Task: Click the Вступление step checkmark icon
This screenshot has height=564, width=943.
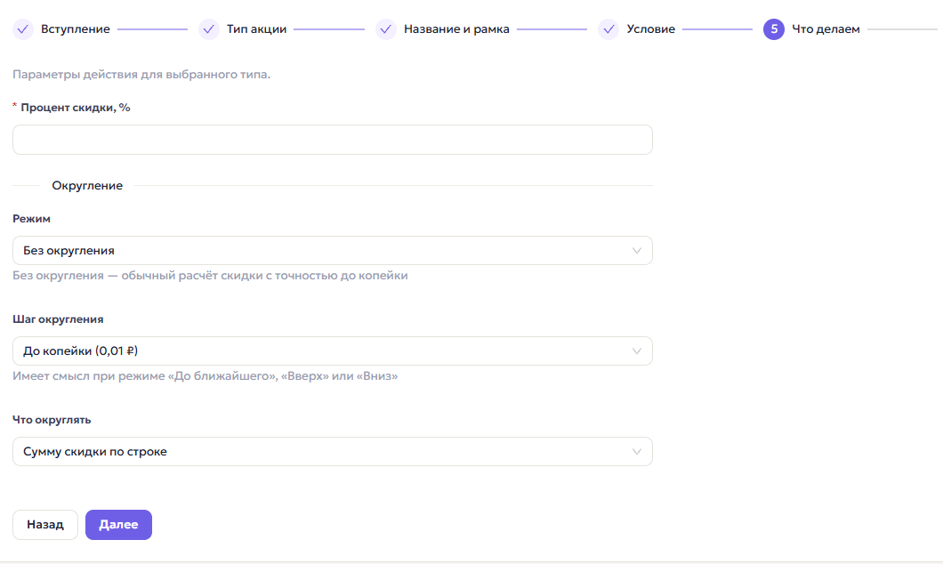Action: [x=23, y=28]
